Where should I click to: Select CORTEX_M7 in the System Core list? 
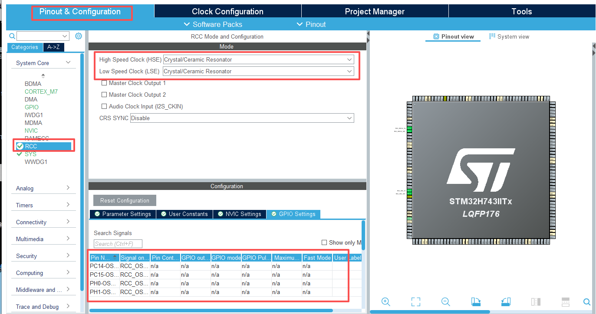click(x=41, y=92)
